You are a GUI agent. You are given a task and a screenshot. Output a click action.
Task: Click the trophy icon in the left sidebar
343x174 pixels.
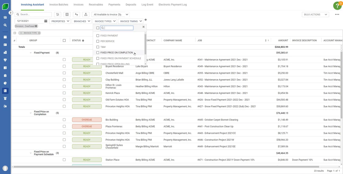pyautogui.click(x=5, y=59)
